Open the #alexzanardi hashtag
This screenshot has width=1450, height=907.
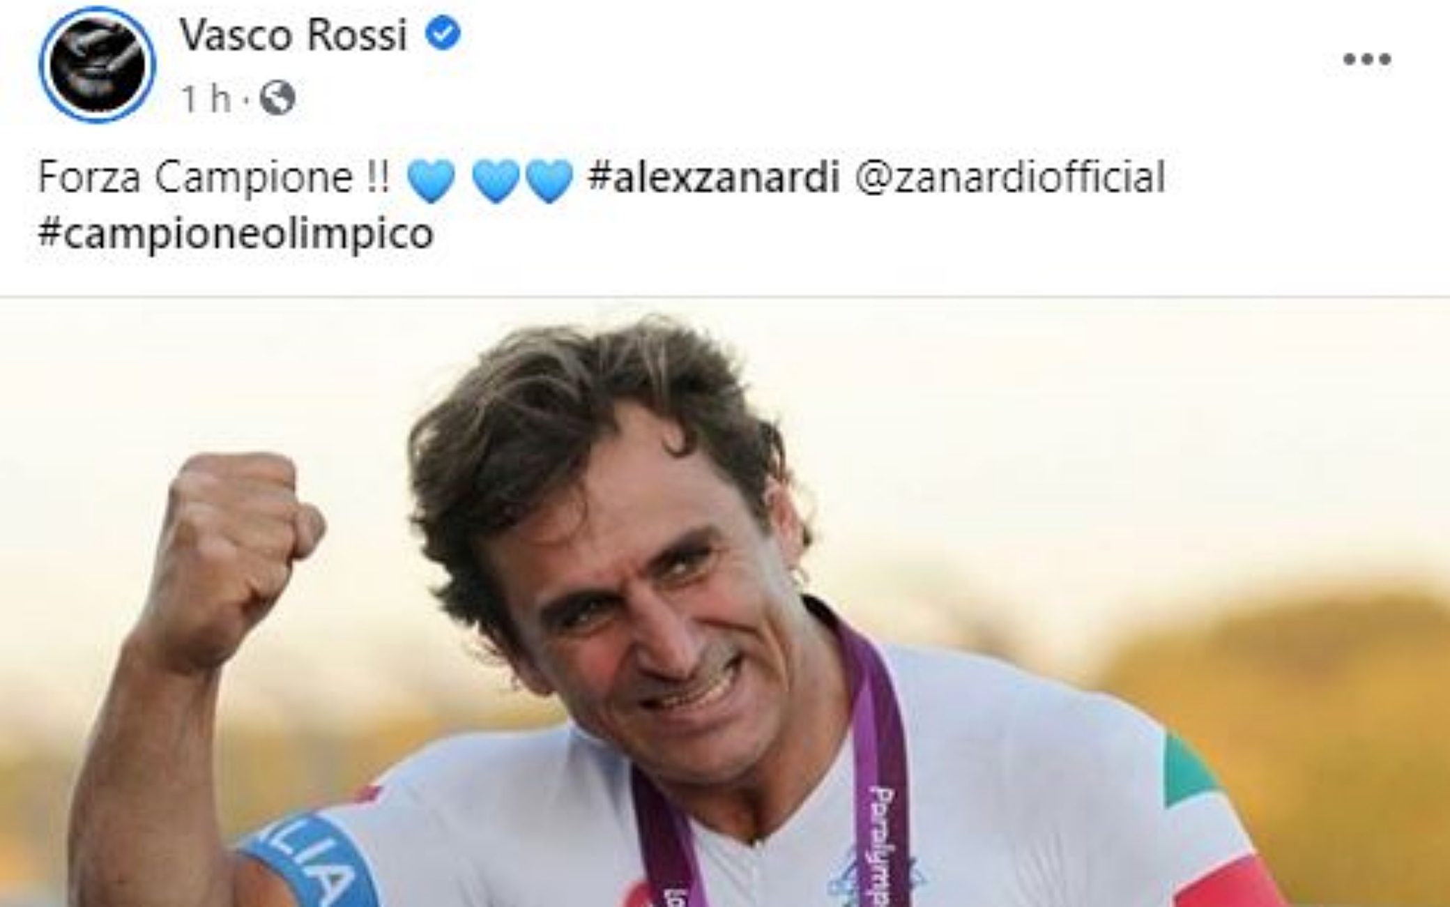(714, 177)
